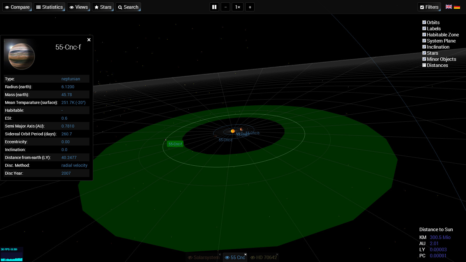The image size is (466, 262).
Task: Click the 55-Cnc-f panel title
Action: click(x=68, y=47)
